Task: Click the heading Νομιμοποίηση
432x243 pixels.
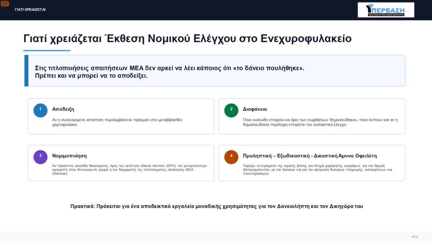Action: (x=70, y=156)
